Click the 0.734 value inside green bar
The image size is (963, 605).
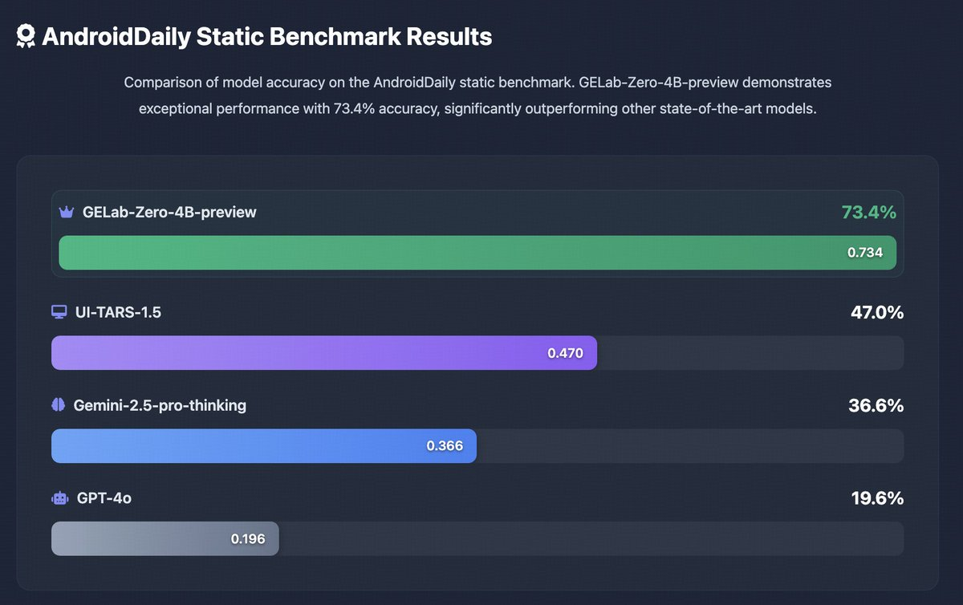[x=865, y=253]
